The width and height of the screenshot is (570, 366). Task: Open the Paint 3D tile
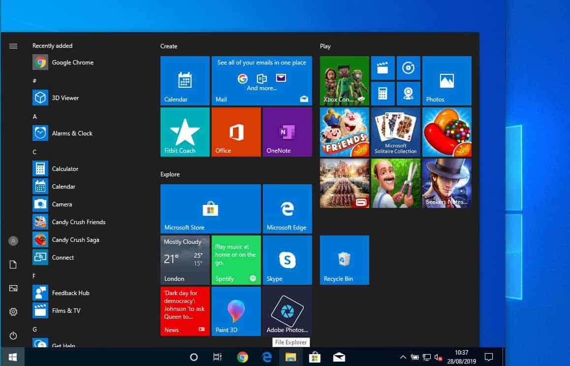(236, 311)
